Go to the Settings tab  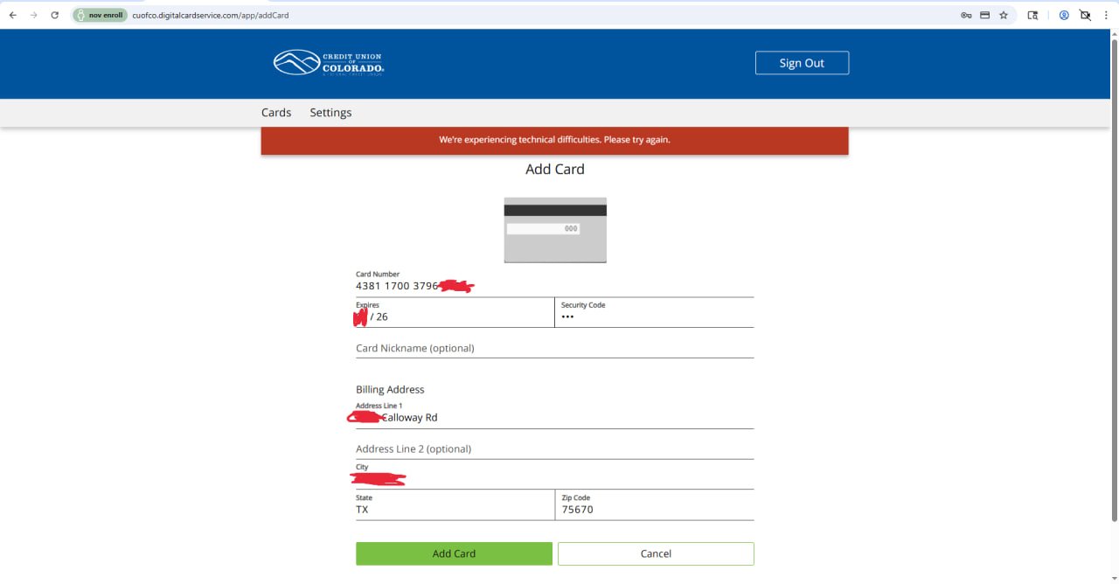pos(330,113)
